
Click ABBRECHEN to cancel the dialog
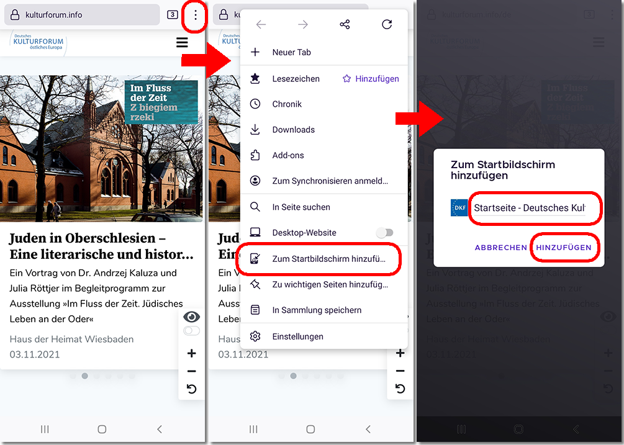500,247
